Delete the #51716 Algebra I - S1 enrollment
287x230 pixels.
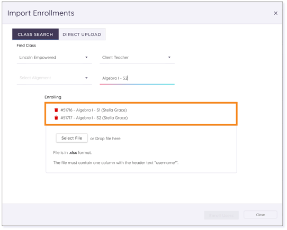point(56,110)
